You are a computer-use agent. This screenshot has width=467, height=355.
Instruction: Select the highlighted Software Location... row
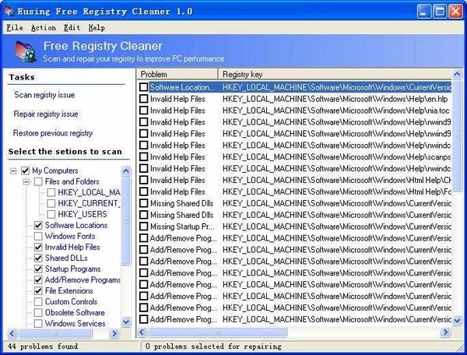[300, 87]
